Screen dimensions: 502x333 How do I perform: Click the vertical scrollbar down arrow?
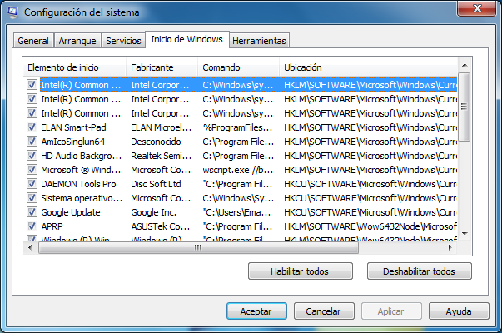point(465,234)
